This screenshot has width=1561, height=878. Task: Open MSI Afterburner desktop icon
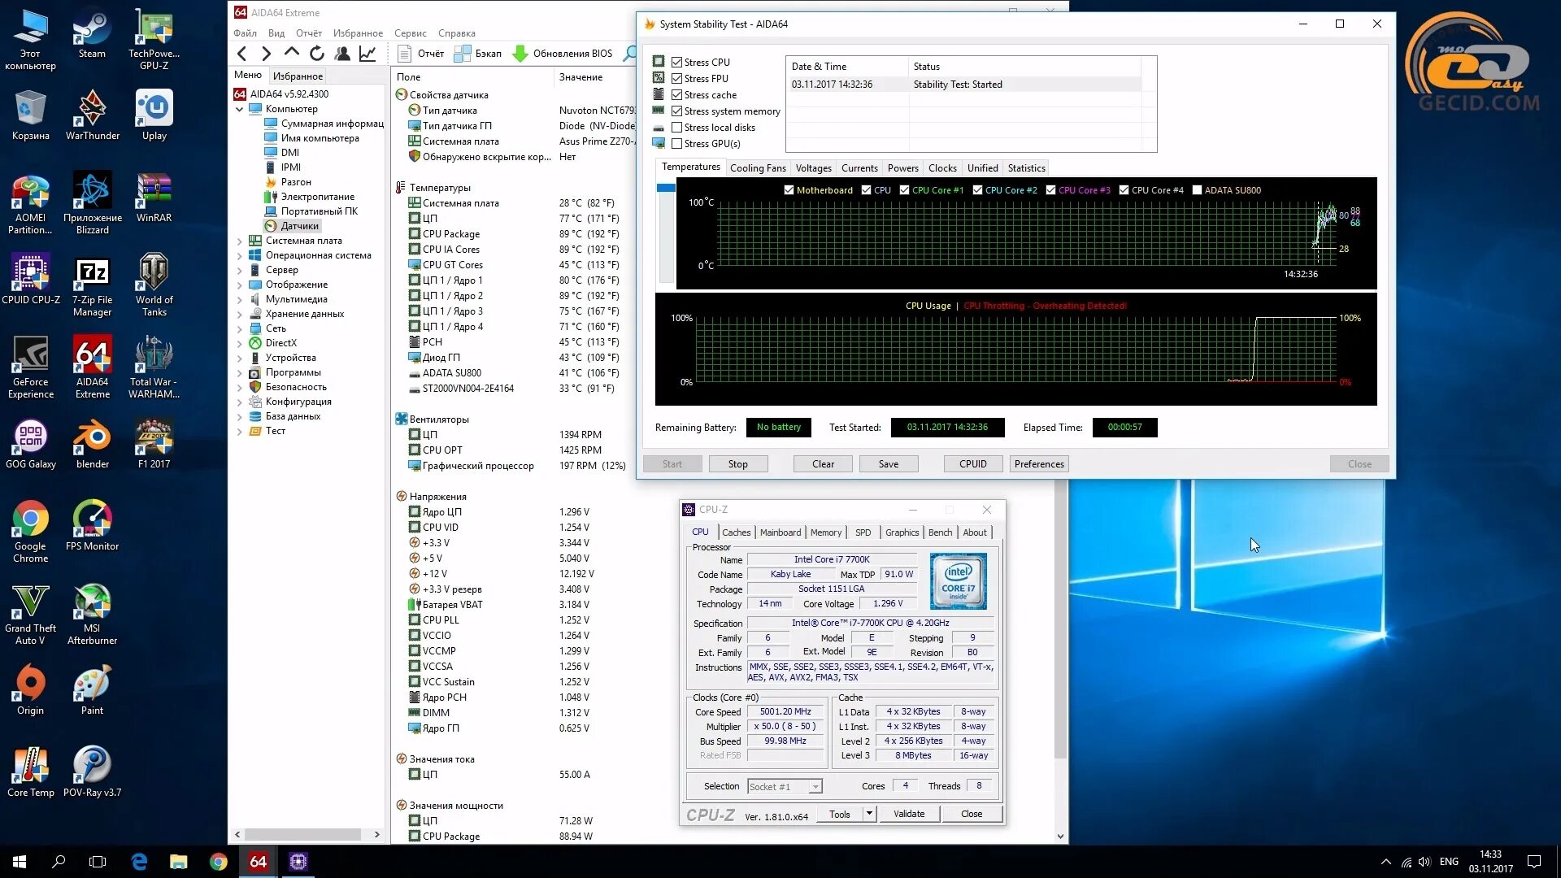(92, 615)
